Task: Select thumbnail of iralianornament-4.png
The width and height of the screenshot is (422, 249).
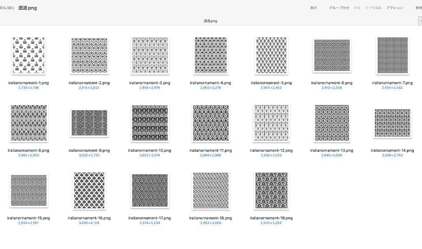Action: tap(211, 55)
